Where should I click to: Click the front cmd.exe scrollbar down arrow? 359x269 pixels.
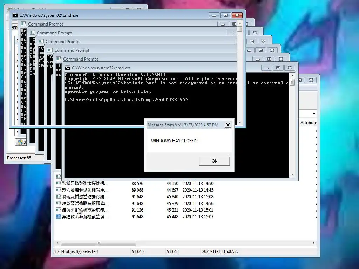tap(292, 175)
